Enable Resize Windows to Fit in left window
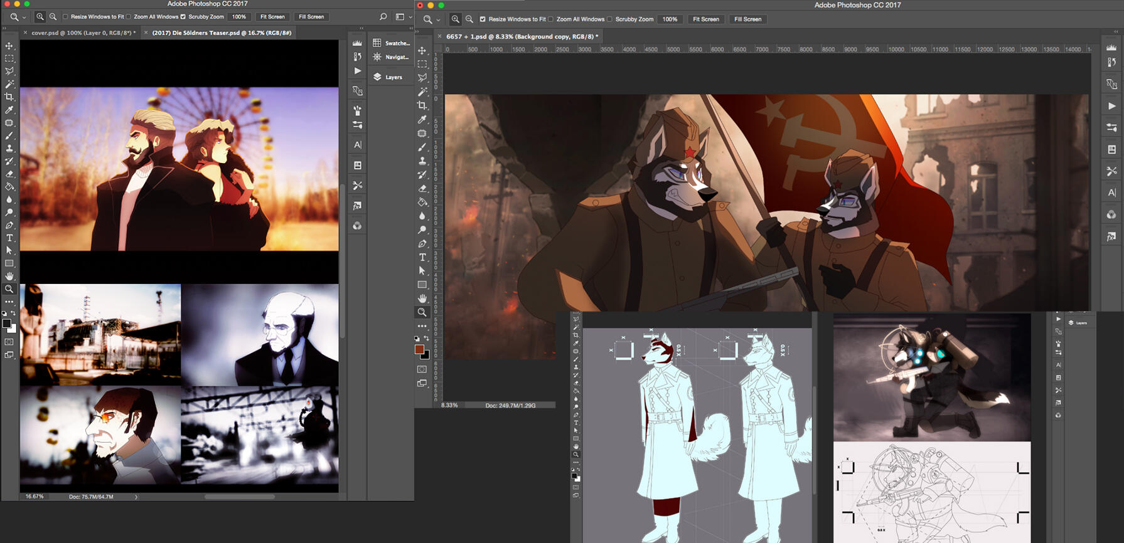 click(x=65, y=17)
